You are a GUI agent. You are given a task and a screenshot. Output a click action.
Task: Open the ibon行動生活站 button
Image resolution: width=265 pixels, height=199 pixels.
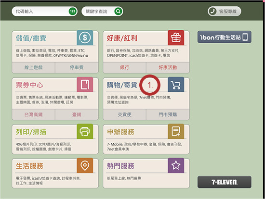(x=224, y=37)
